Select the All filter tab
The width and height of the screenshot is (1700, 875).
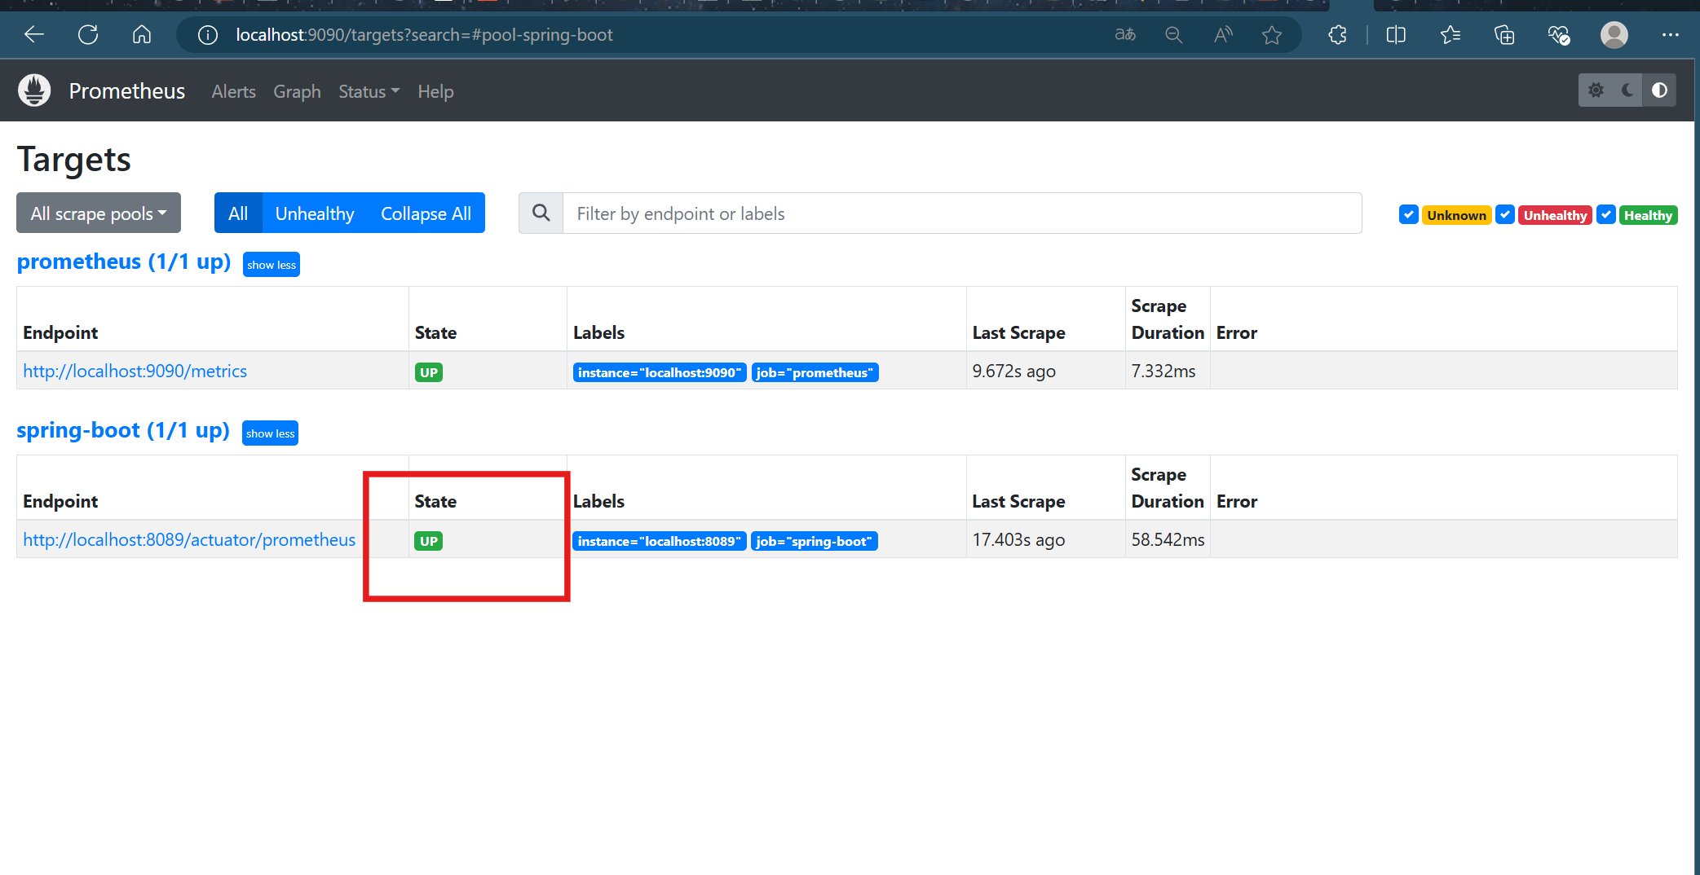point(238,213)
